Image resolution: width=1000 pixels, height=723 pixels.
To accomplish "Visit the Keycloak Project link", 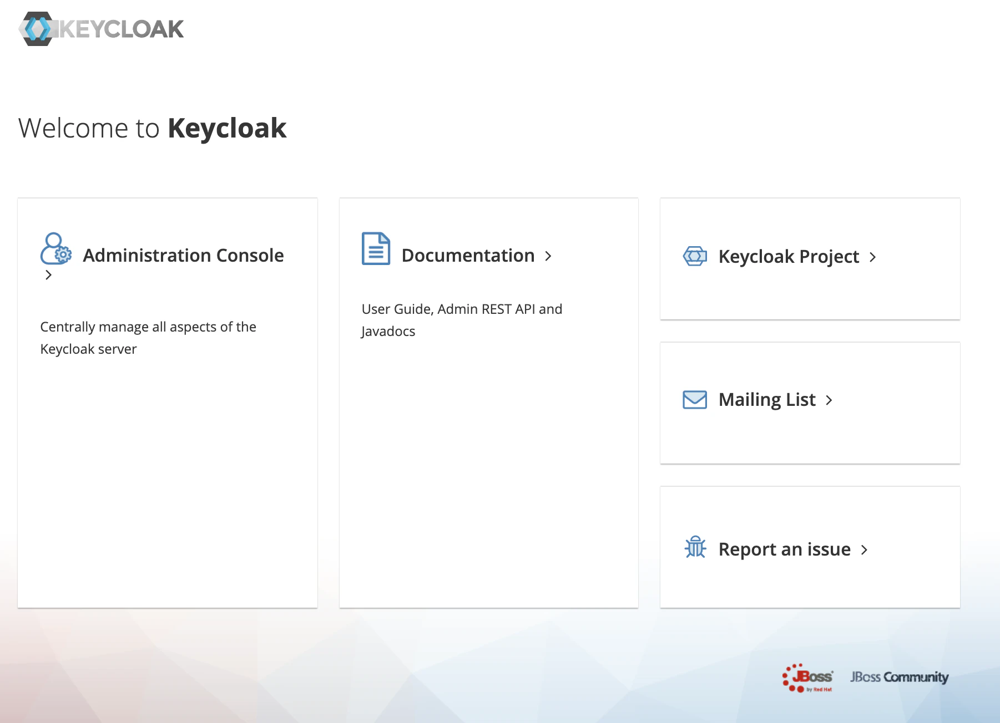I will [789, 257].
